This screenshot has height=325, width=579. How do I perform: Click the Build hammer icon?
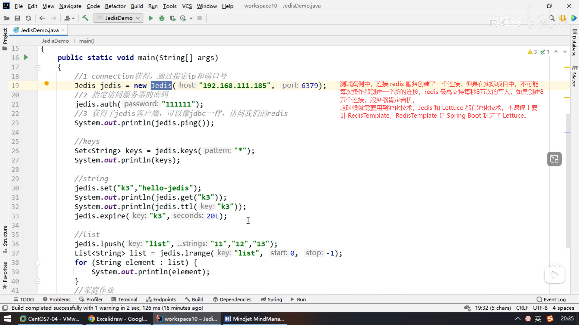[x=85, y=18]
